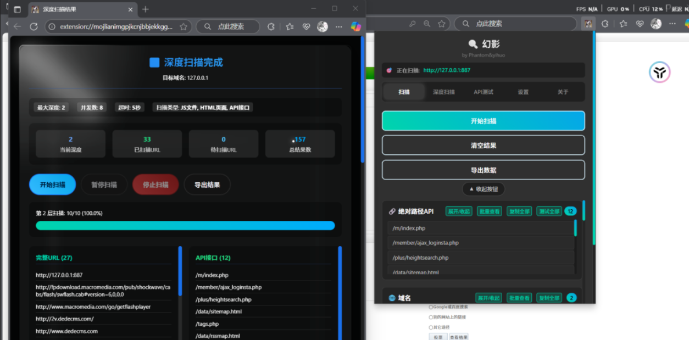Viewport: 689px width, 340px height.
Task: Click the circular floating logo on the page
Action: [660, 72]
